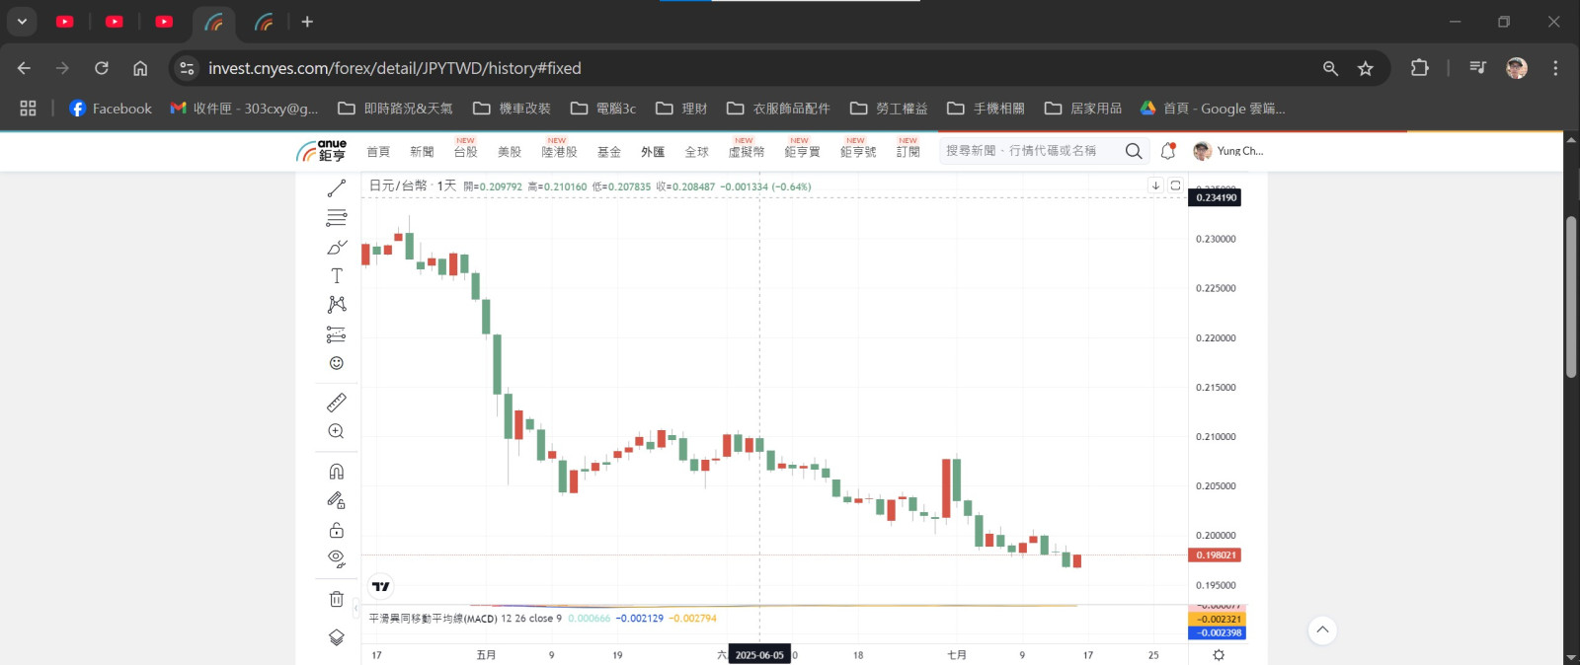The width and height of the screenshot is (1580, 665).
Task: Open the 陸港股 menu item
Action: point(559,152)
